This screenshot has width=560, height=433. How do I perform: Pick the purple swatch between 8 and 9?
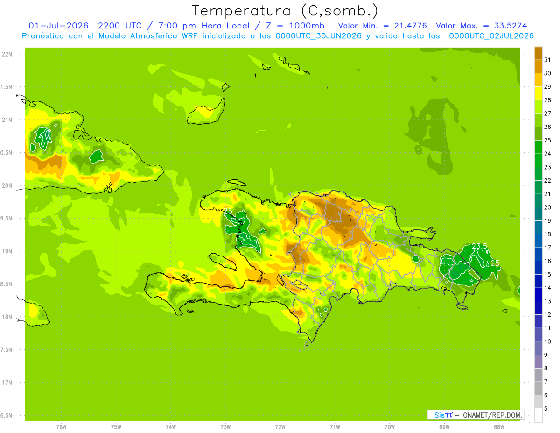pos(538,362)
